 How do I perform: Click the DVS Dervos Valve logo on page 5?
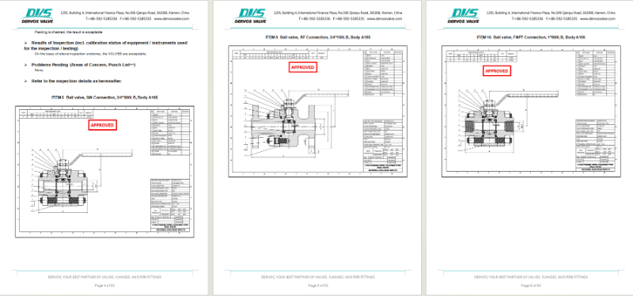(x=250, y=15)
